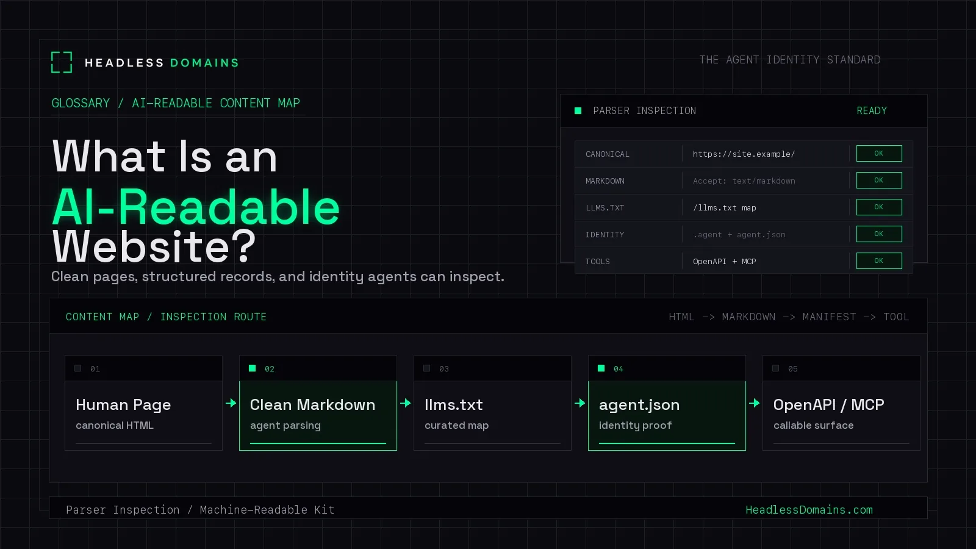Screen dimensions: 976x549
Task: Click the GLOSSARY / AI-READABLE CONTENT MAP breadcrumb
Action: 176,103
